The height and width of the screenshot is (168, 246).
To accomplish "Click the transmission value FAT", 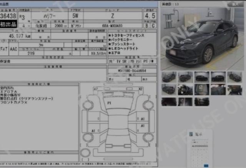I will pos(4,49).
